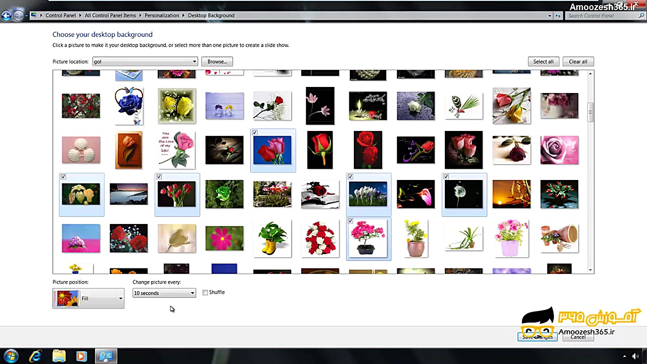647x364 pixels.
Task: Open the Picture position Fill dropdown
Action: 88,299
